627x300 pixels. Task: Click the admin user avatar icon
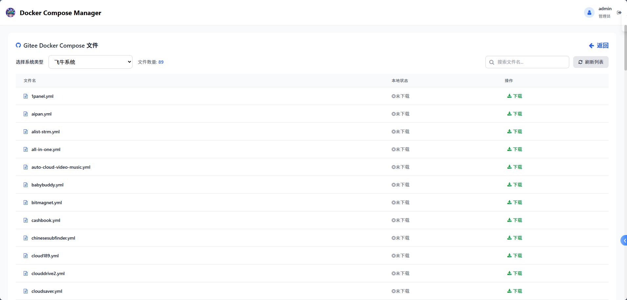pyautogui.click(x=589, y=12)
